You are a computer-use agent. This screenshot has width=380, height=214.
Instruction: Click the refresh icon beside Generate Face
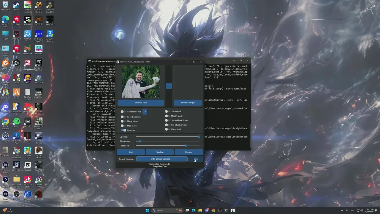point(145,112)
